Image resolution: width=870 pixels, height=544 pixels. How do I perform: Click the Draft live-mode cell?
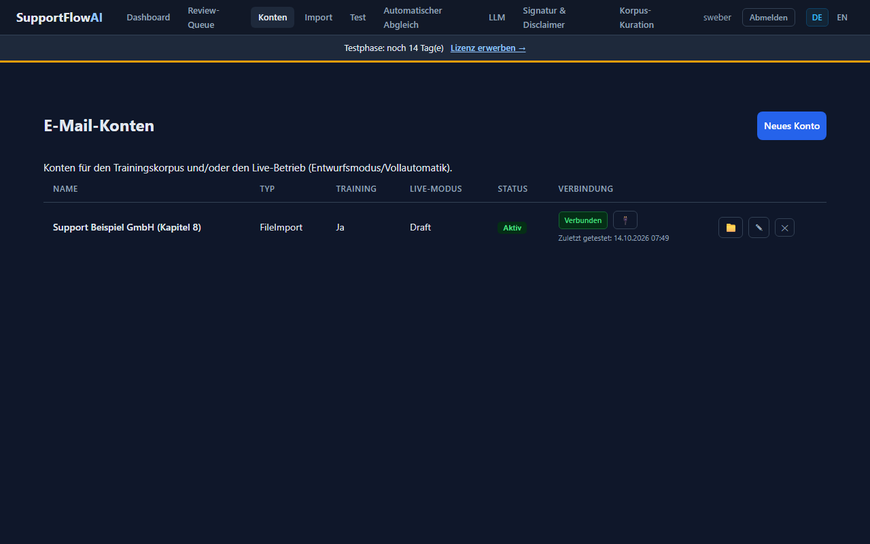tap(420, 227)
